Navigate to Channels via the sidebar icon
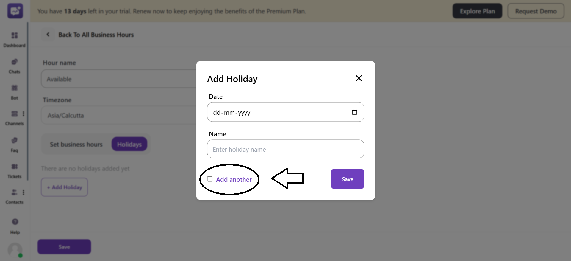This screenshot has width=571, height=261. pyautogui.click(x=14, y=114)
